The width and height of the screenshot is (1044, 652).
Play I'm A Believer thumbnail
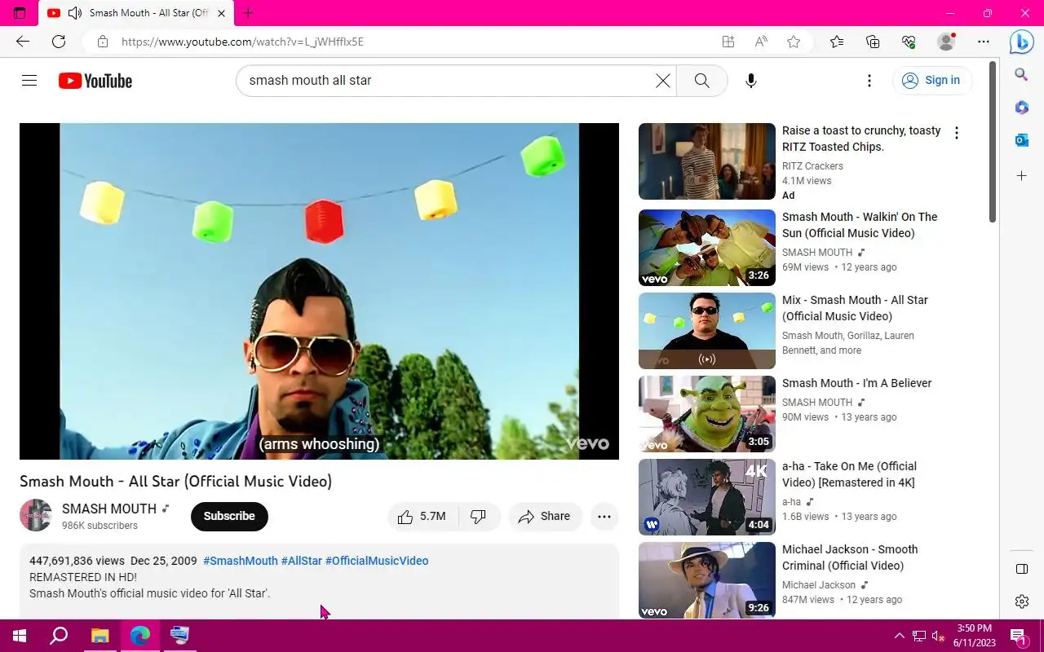click(707, 414)
